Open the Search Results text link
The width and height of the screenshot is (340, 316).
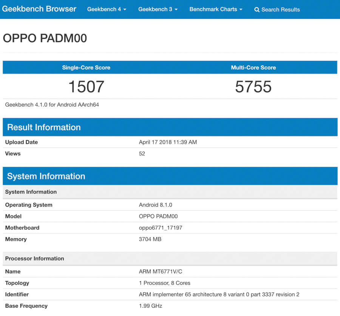click(x=280, y=9)
